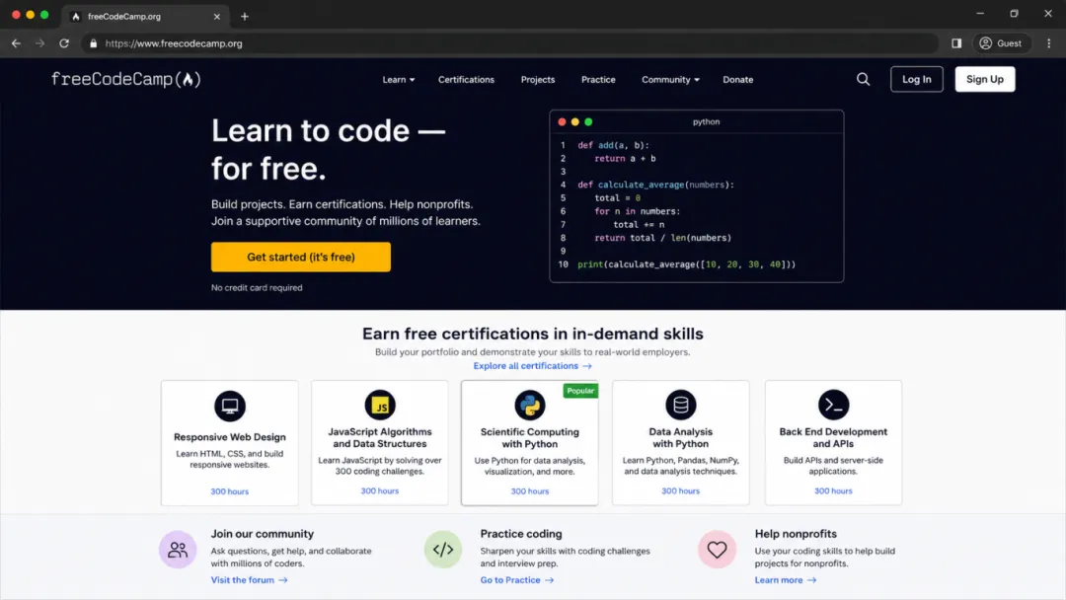
Task: Open the site search magnifier icon
Action: [x=863, y=80]
